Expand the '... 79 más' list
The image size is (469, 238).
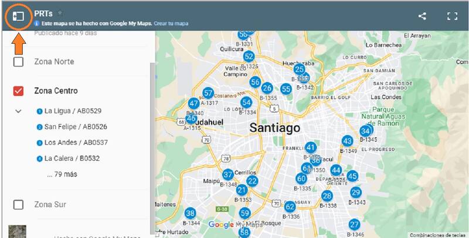coord(62,174)
